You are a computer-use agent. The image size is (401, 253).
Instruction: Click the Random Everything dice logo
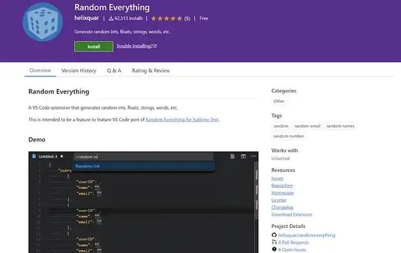43,22
